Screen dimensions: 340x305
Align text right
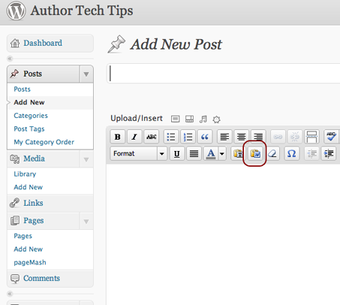point(258,137)
